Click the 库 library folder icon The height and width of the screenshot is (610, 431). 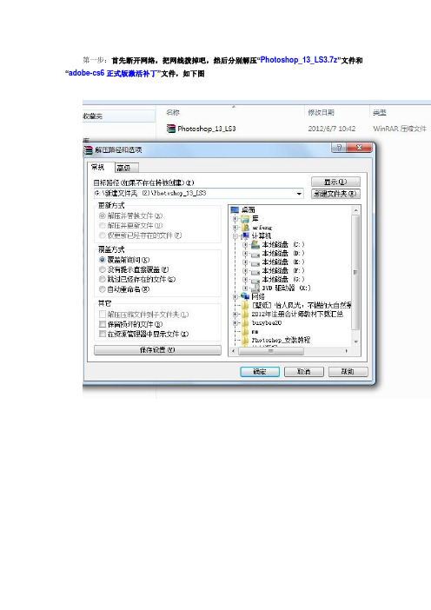(245, 218)
